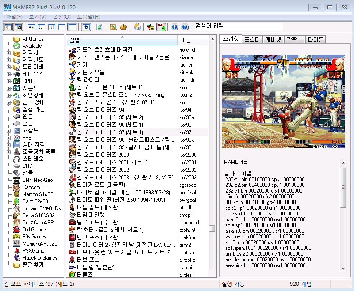Toggle the folder list panel toolbar button

(x=8, y=27)
